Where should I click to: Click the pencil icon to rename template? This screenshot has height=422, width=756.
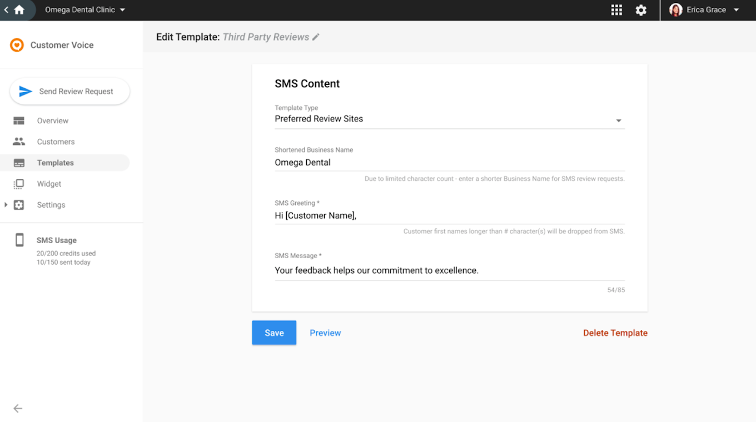click(x=316, y=37)
